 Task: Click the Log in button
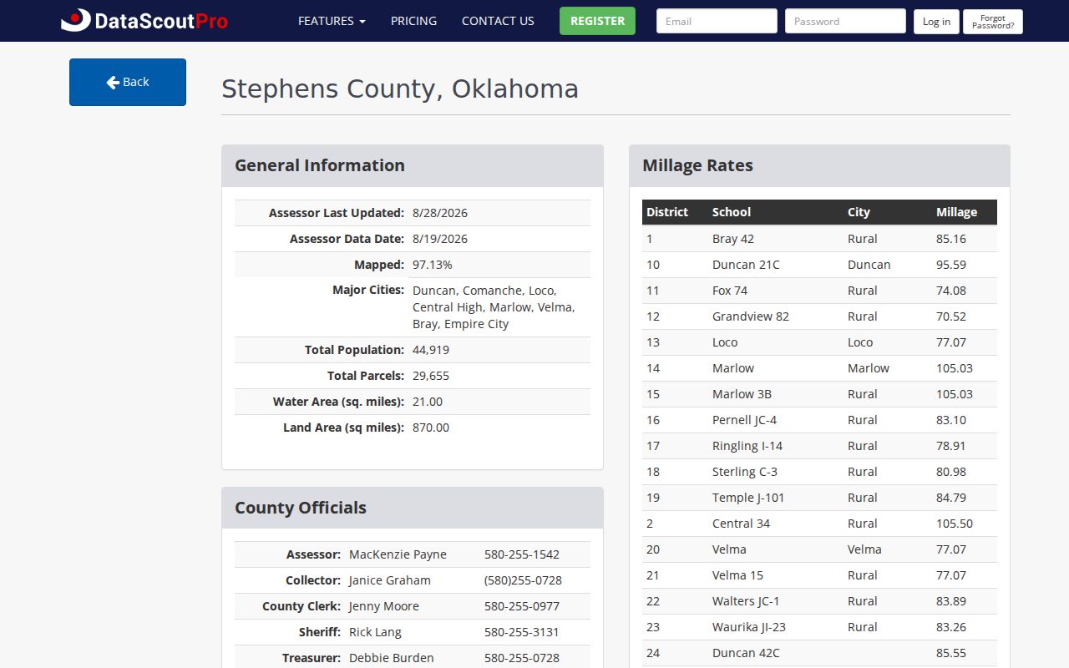click(936, 22)
